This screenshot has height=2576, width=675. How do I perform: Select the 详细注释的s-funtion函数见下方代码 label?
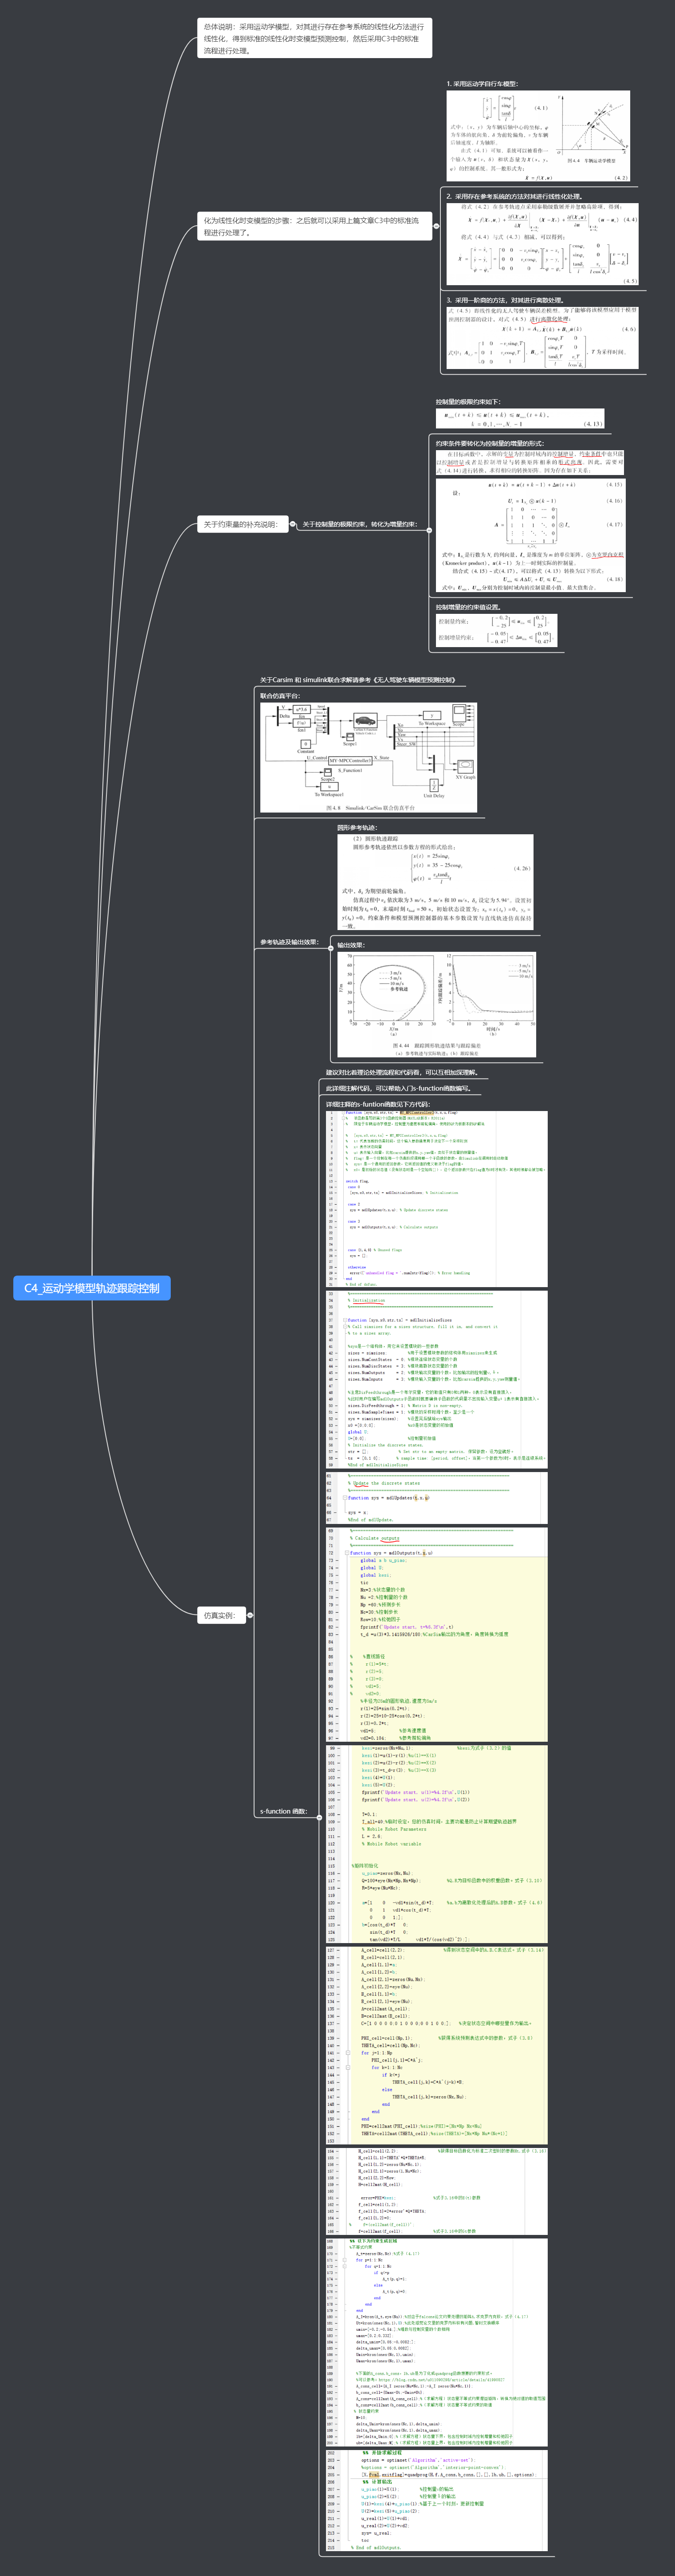tap(378, 1104)
